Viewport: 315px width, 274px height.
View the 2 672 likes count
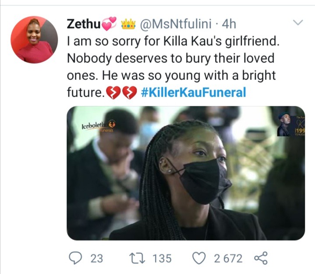(228, 258)
